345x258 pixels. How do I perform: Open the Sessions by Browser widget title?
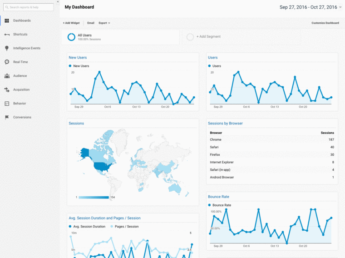tap(225, 123)
